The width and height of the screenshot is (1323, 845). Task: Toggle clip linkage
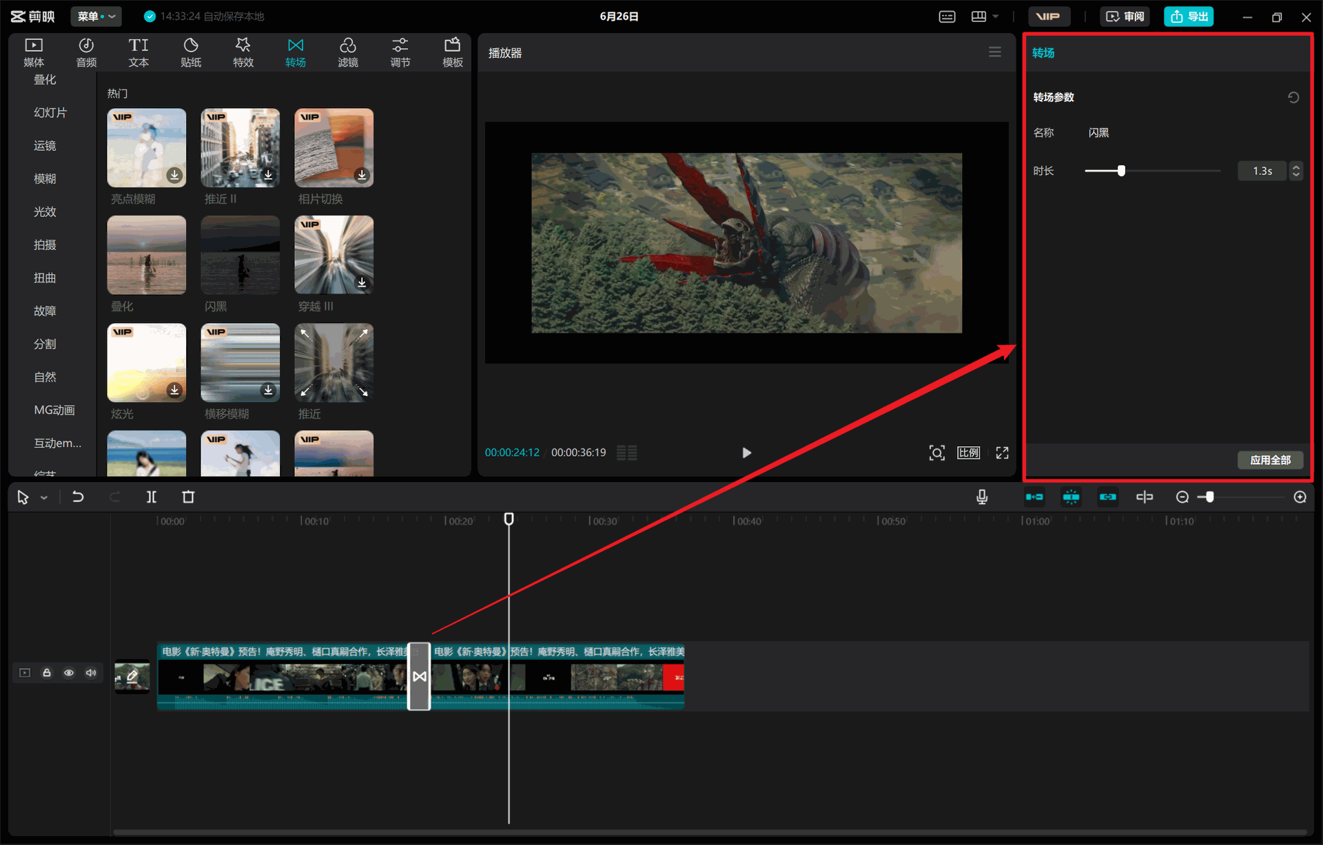coord(1107,497)
